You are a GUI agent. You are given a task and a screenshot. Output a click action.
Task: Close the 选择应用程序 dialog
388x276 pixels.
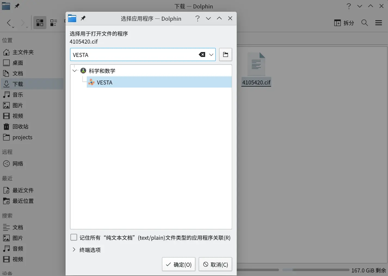click(x=230, y=18)
